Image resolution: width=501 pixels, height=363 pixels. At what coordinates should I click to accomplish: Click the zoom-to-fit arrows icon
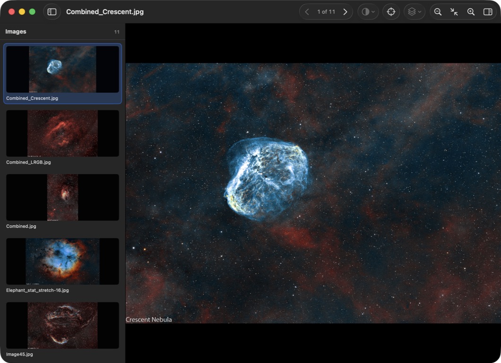pos(454,12)
